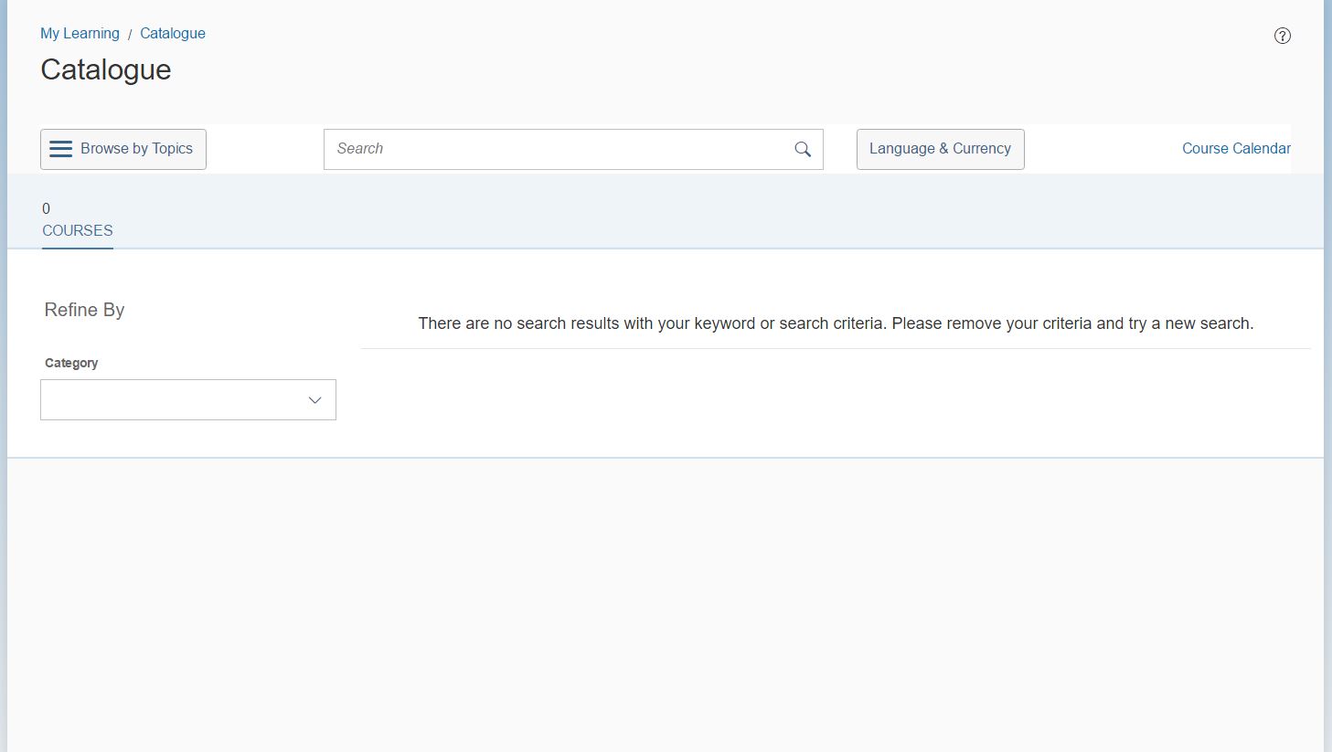Go to My Learning breadcrumb

tap(80, 33)
